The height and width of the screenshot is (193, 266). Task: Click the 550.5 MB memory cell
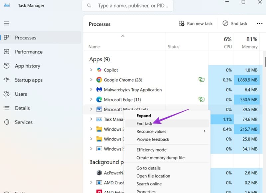click(x=247, y=99)
